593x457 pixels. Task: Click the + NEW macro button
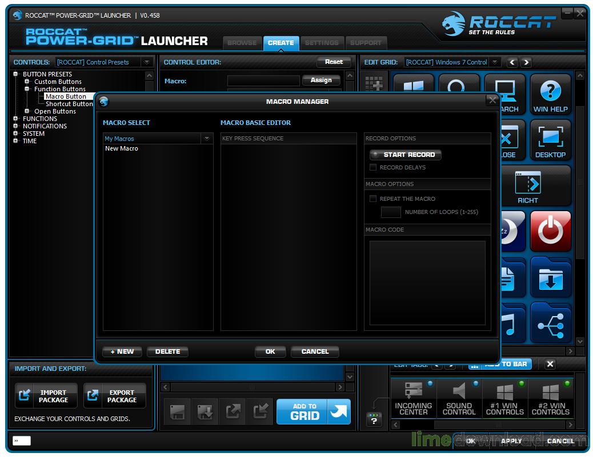click(x=122, y=351)
